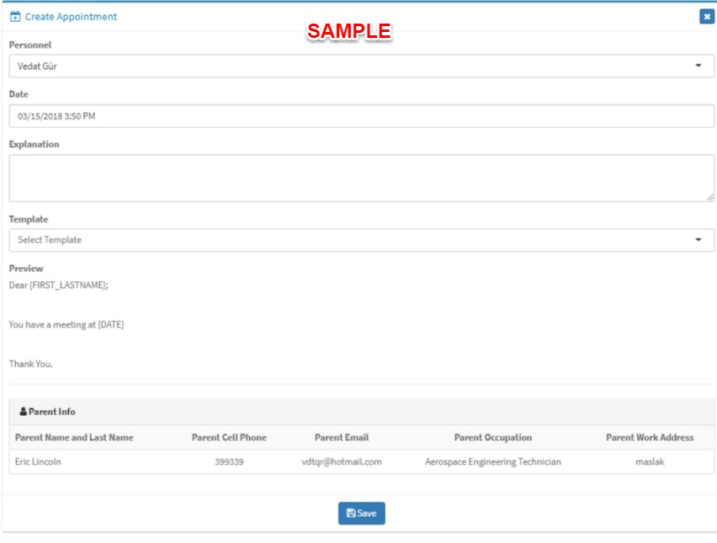Click the calendar icon beside Create Appointment
This screenshot has height=543, width=717.
15,17
